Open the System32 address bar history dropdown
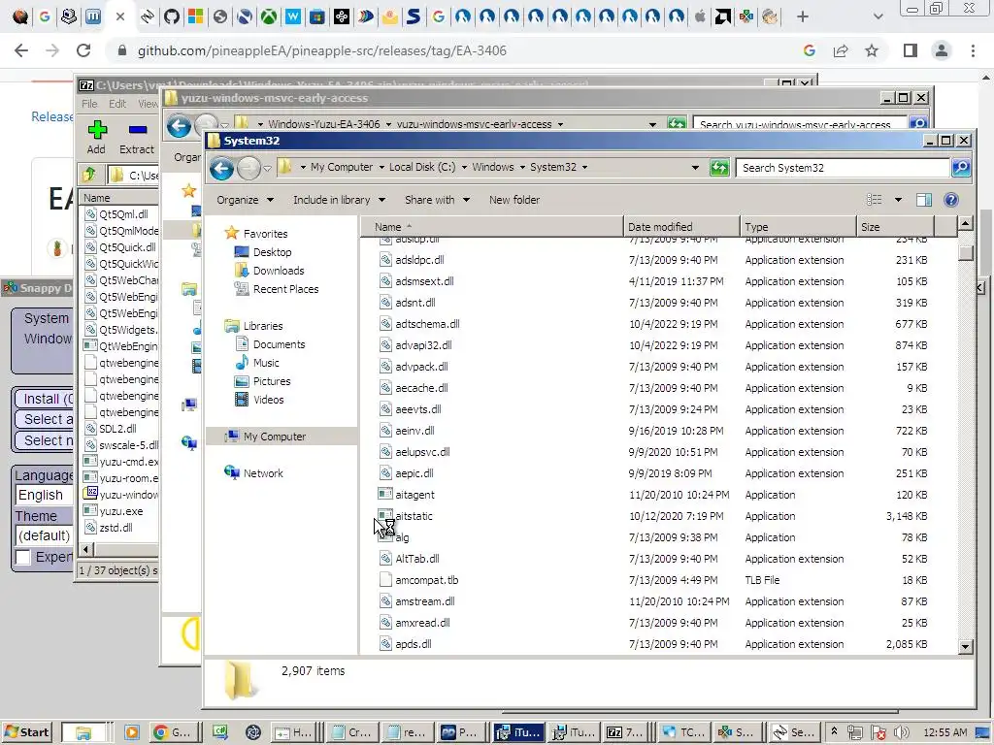Viewport: 994px width, 745px height. 695,168
